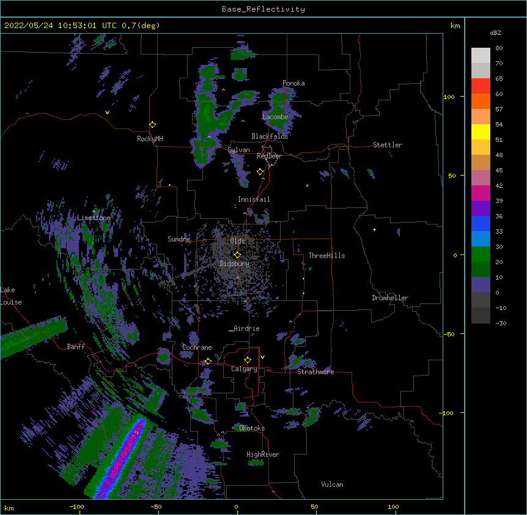
Task: Click the -100 tick on bottom axis
Action: coord(77,507)
